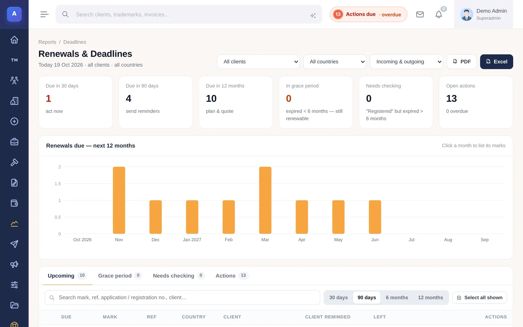This screenshot has width=523, height=327.
Task: Toggle the hamburger menu in header
Action: point(44,14)
